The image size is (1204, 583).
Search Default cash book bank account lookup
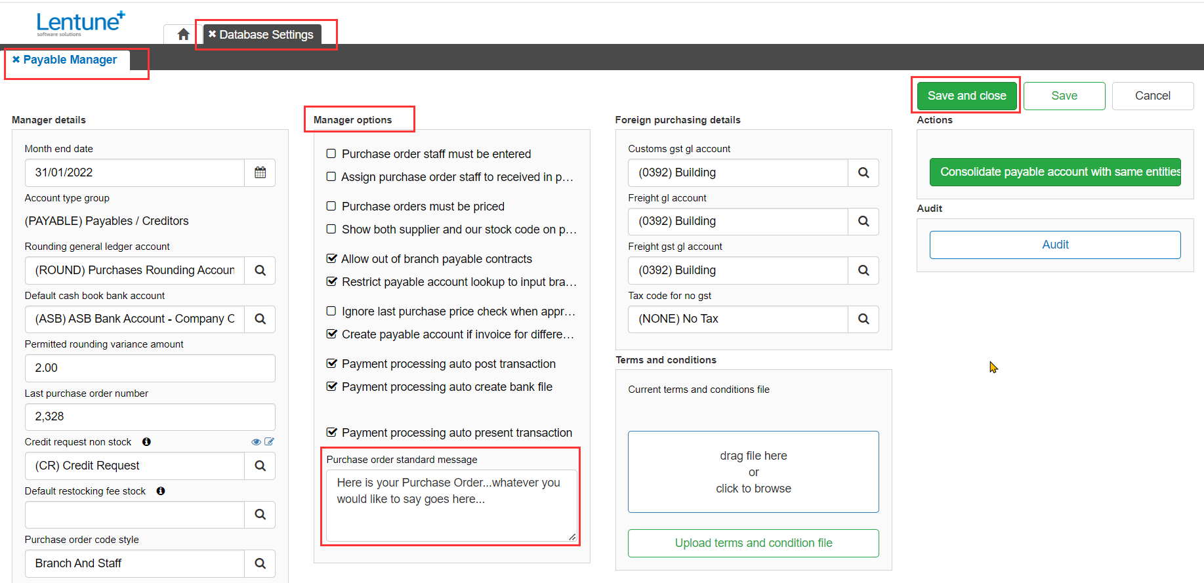tap(260, 319)
